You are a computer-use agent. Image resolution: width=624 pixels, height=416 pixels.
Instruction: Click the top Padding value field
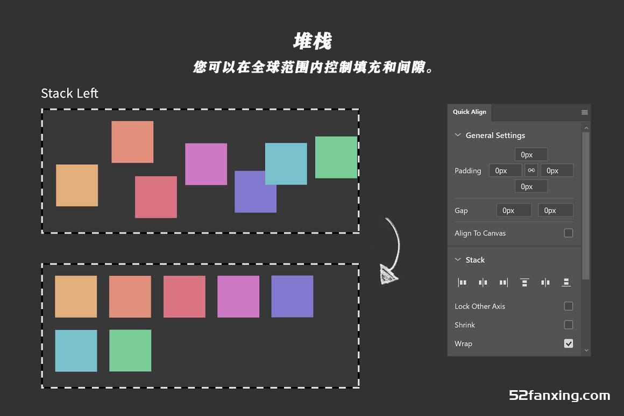click(531, 154)
